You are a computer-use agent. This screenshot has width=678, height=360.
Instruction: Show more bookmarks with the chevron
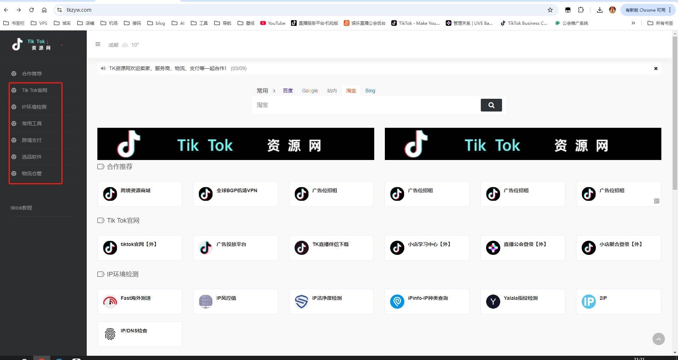(633, 23)
